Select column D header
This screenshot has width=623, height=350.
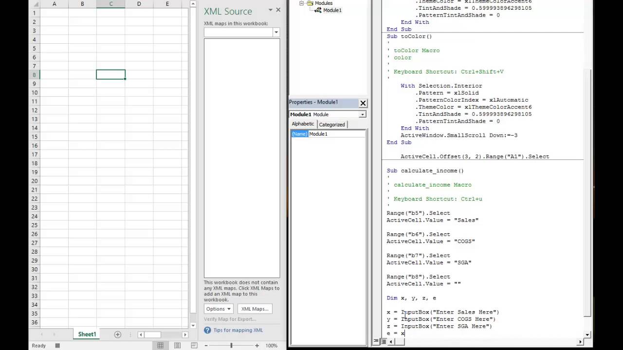pyautogui.click(x=139, y=4)
